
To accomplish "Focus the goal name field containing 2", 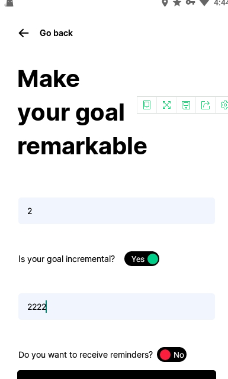I will coord(117,210).
